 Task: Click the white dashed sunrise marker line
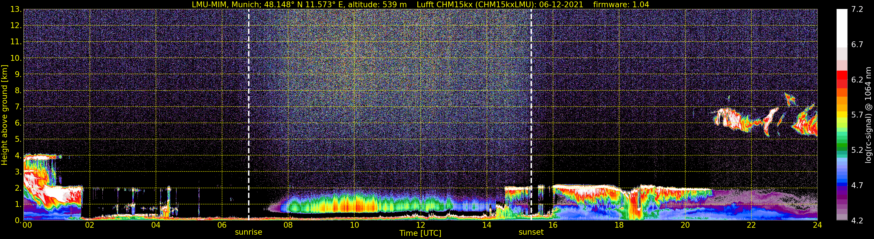click(249, 115)
